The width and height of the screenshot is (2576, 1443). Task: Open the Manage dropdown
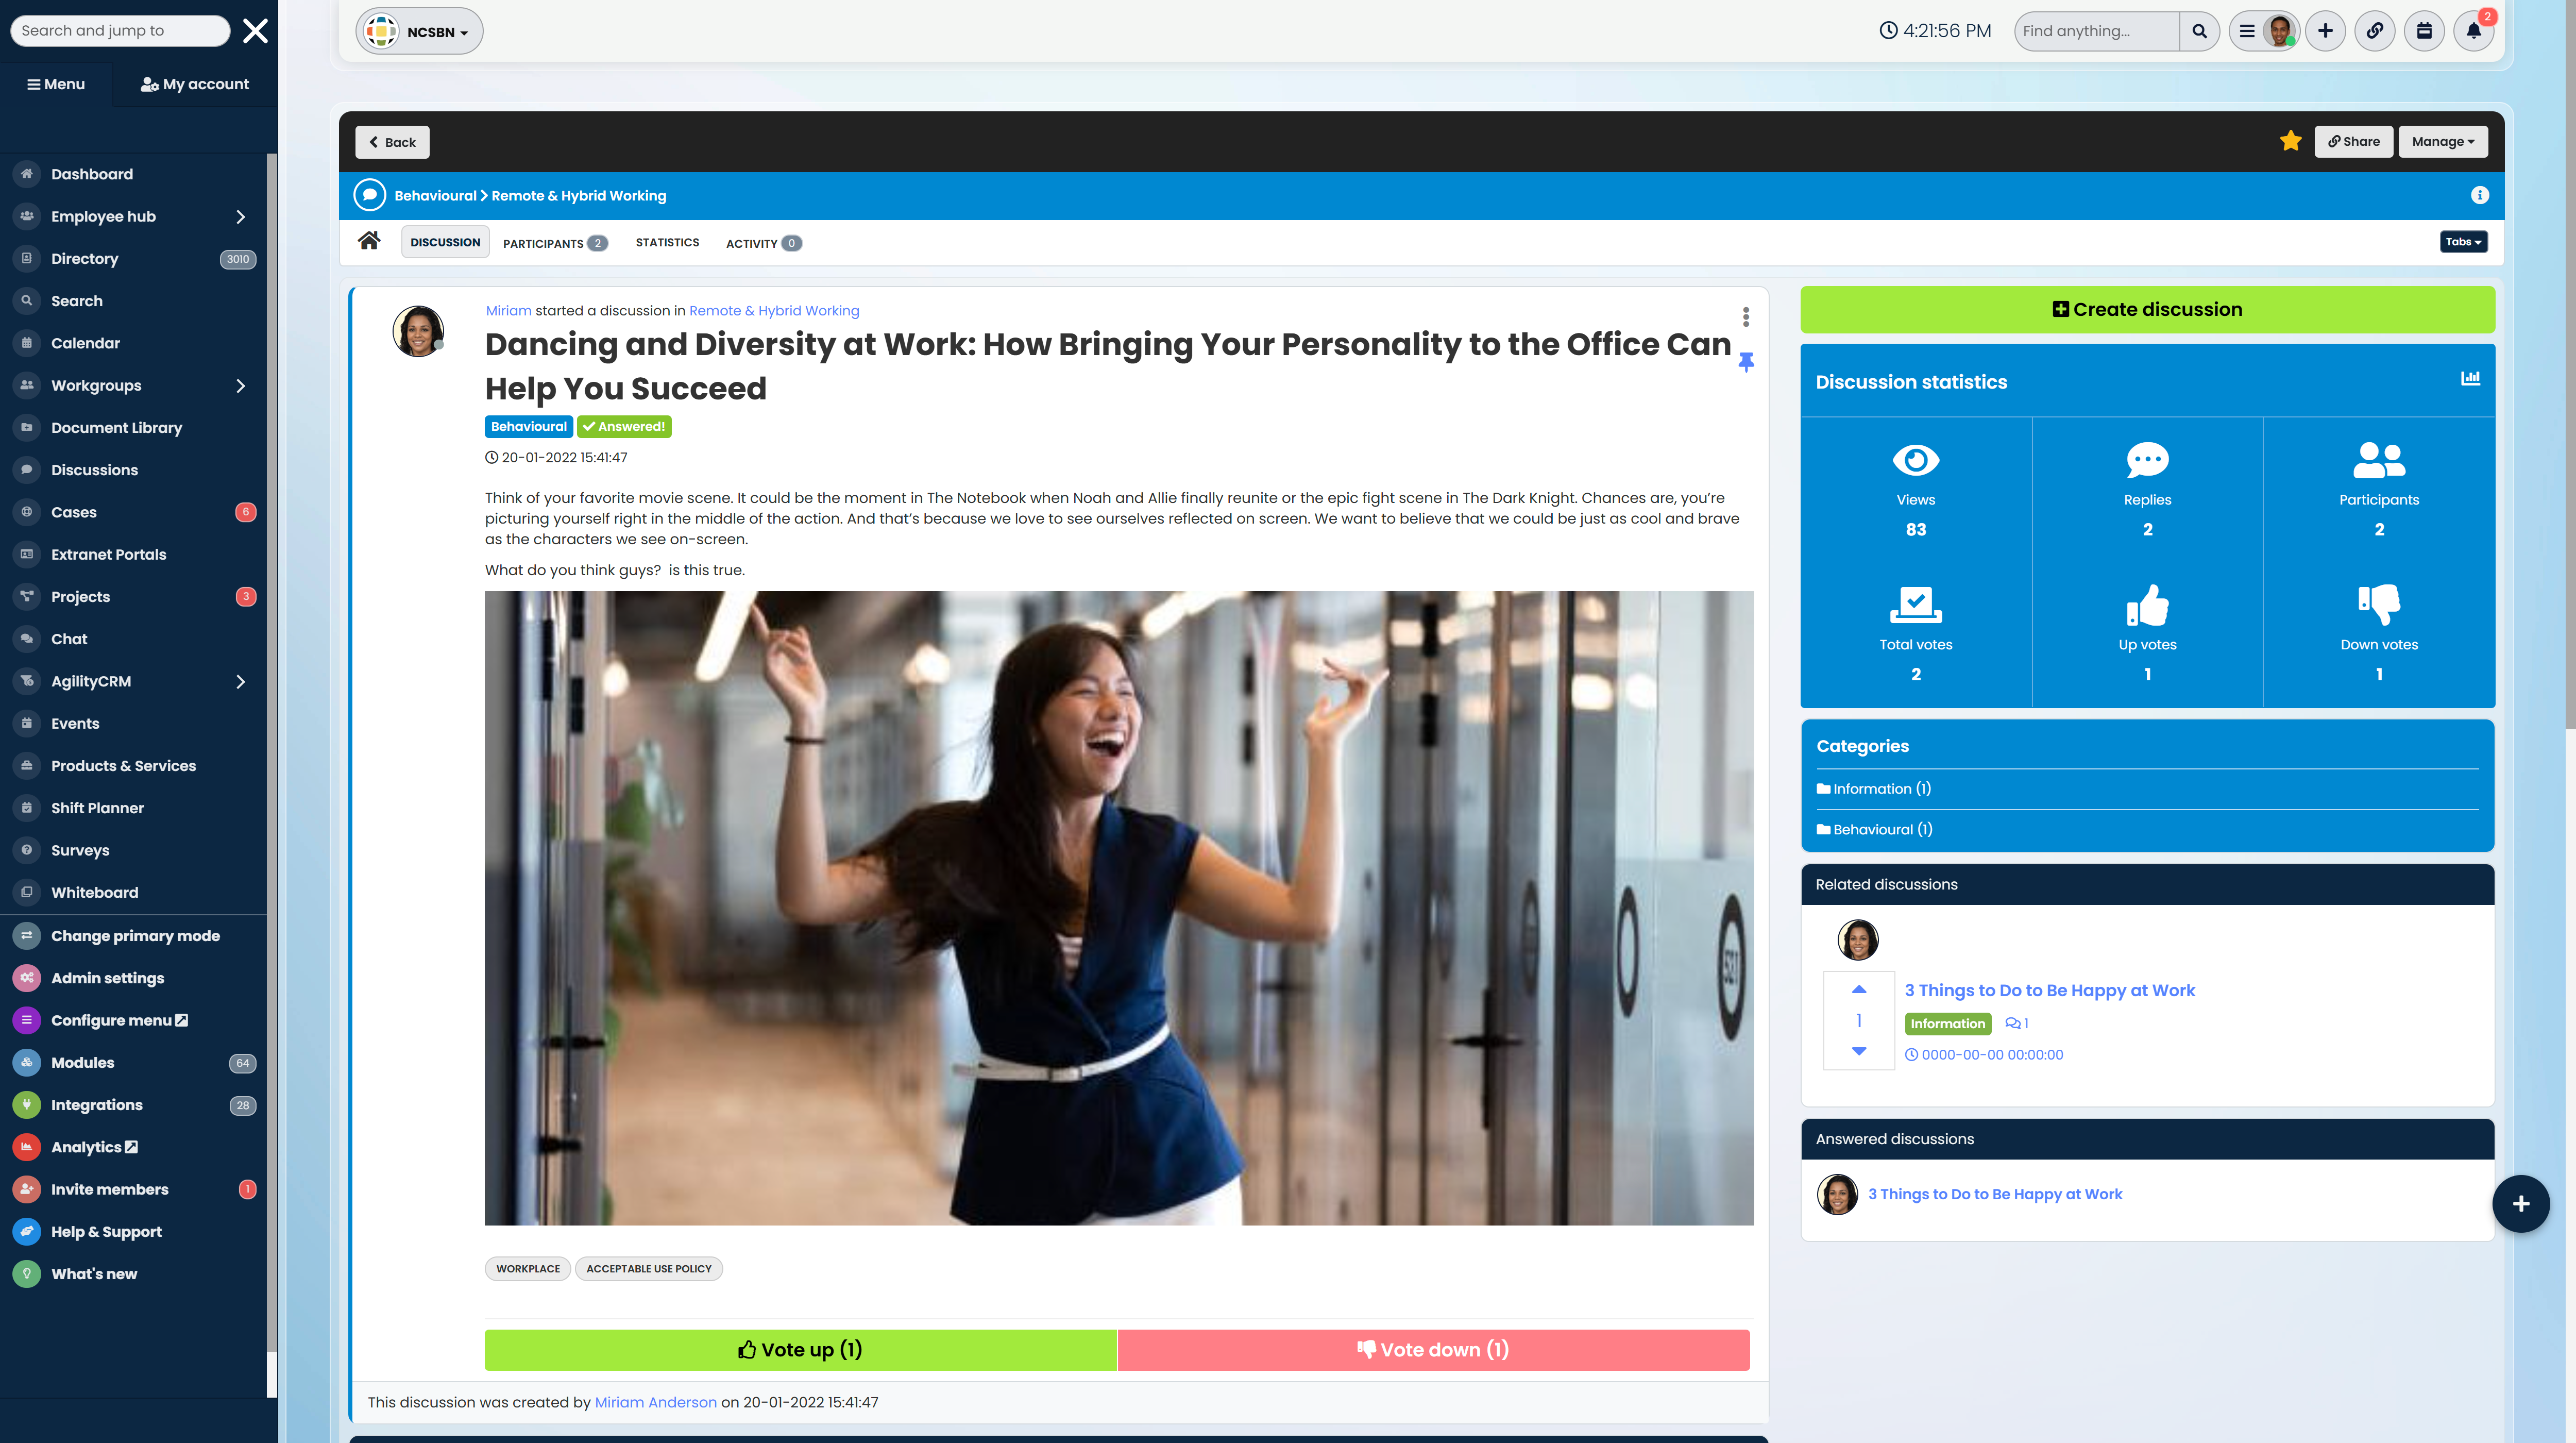(2443, 141)
